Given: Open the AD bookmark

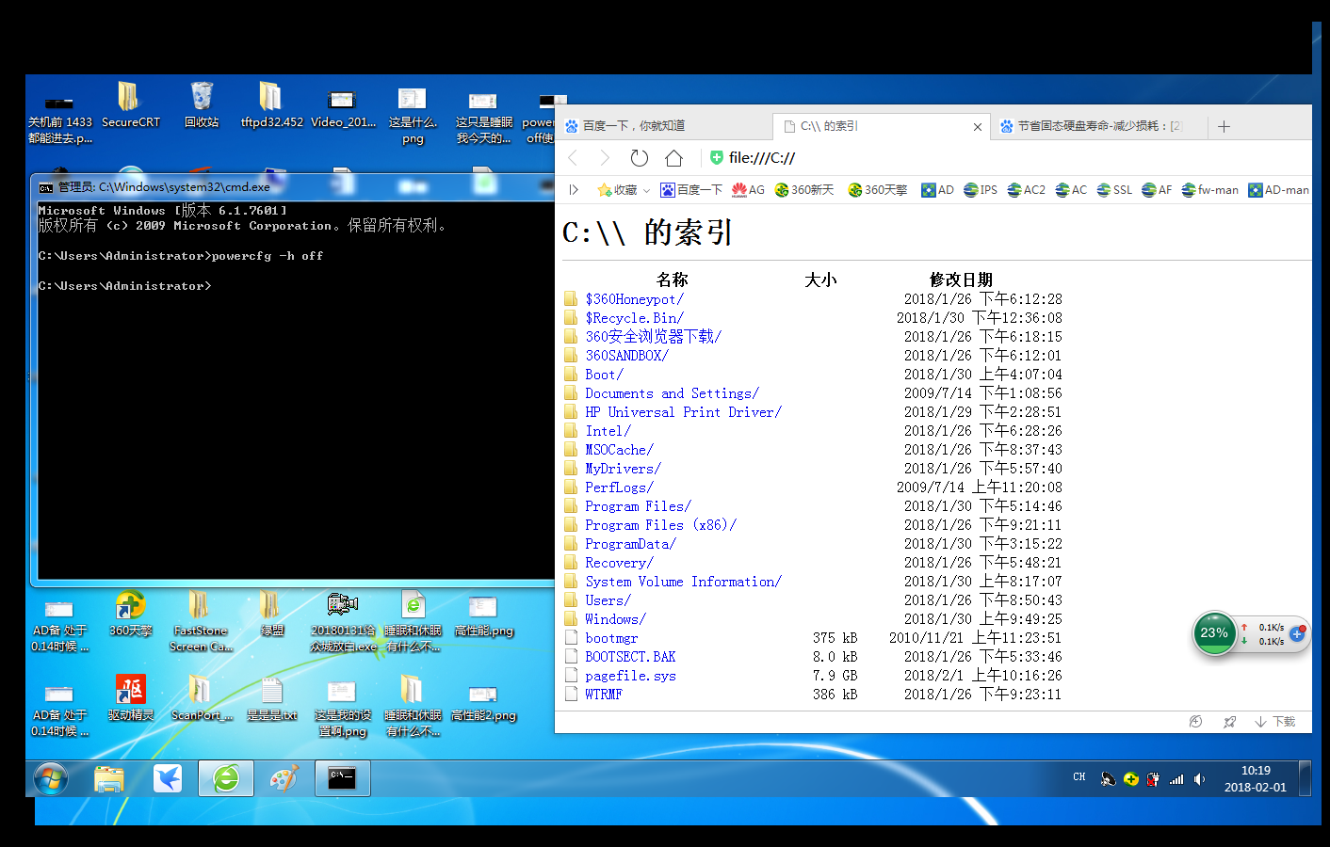Looking at the screenshot, I should tap(937, 190).
